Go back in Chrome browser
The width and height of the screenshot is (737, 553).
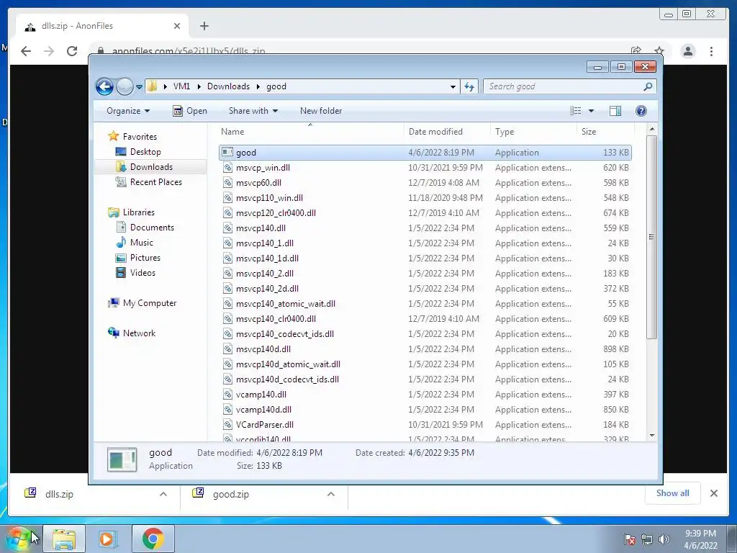[26, 51]
